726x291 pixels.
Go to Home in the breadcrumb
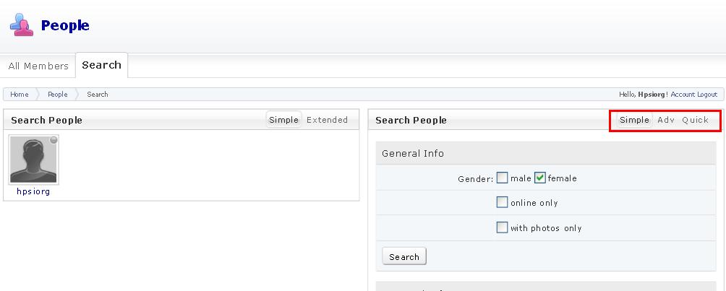coord(20,95)
